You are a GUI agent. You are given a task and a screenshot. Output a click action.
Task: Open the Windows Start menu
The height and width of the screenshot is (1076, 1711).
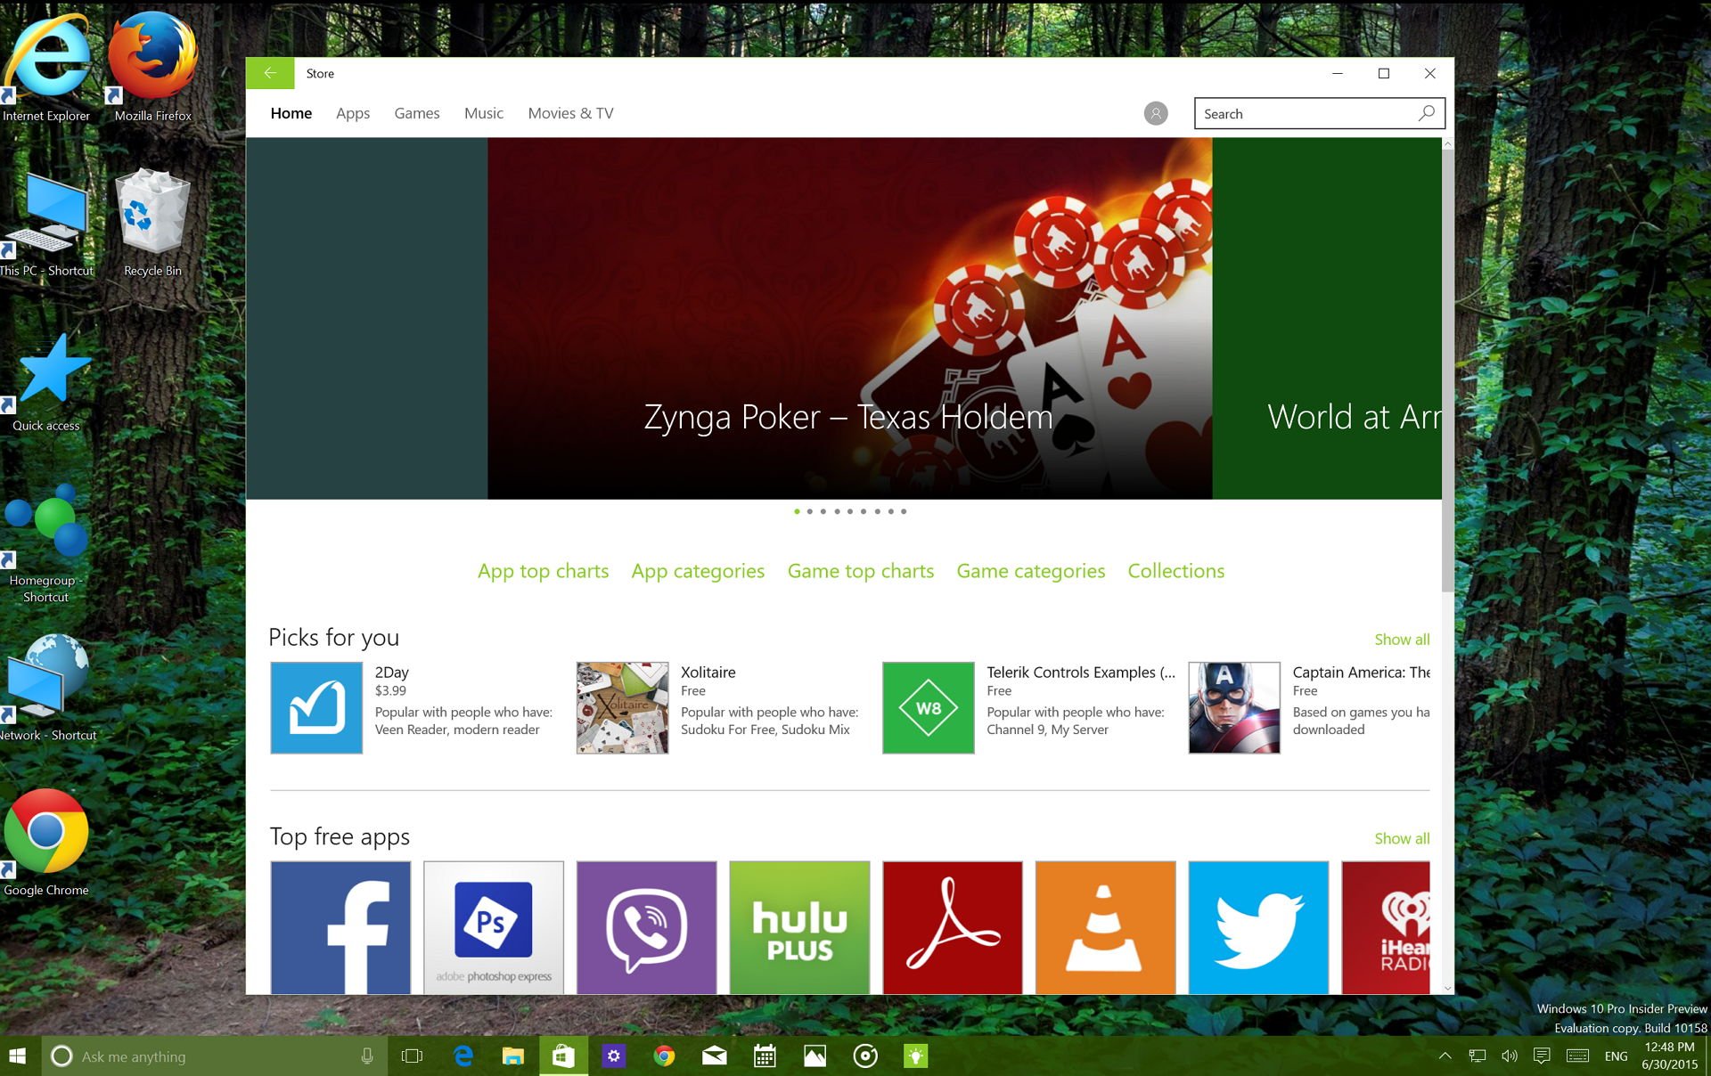(x=18, y=1056)
